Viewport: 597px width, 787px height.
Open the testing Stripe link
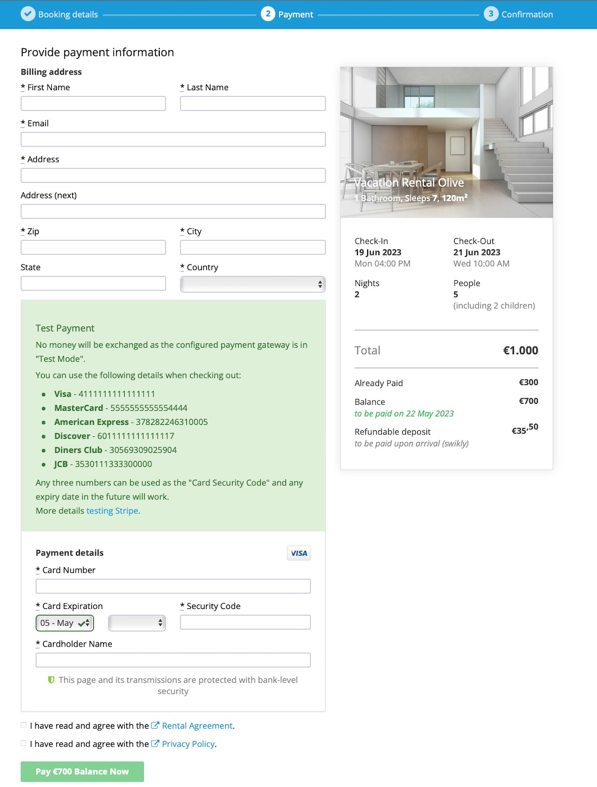(x=112, y=511)
